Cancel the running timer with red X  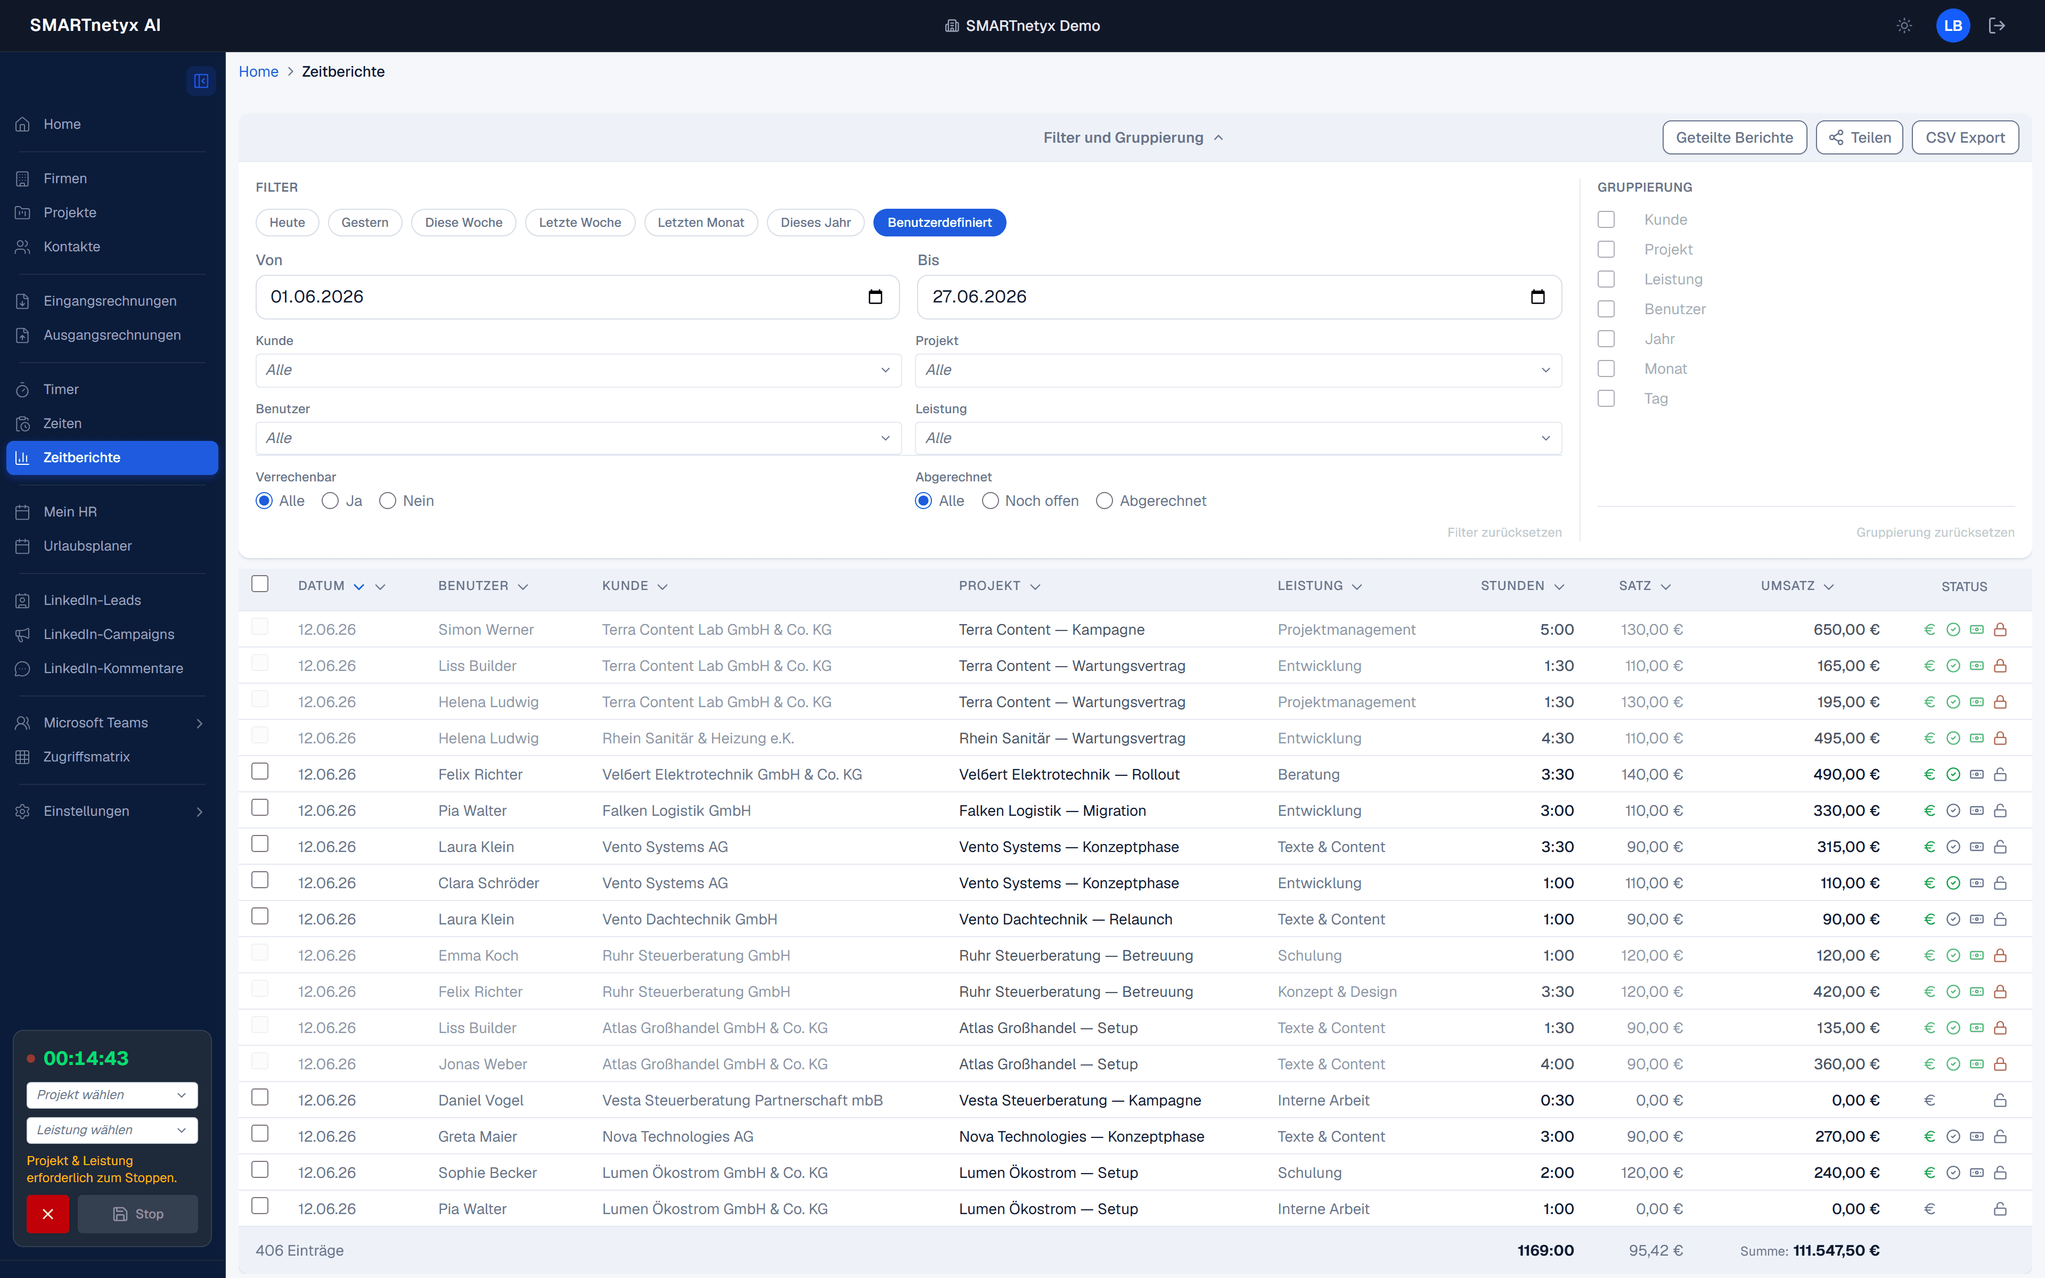click(x=48, y=1214)
